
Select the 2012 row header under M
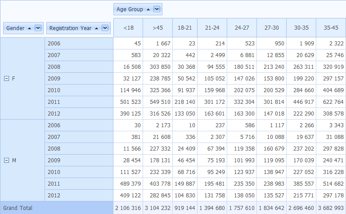pyautogui.click(x=79, y=195)
